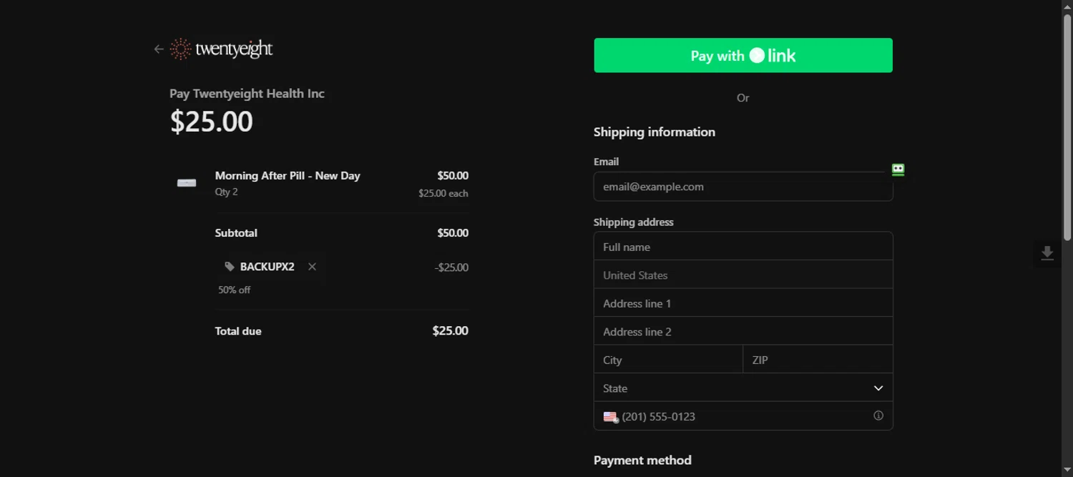Click the Qty 2 quantity text
The width and height of the screenshot is (1073, 477).
point(226,192)
